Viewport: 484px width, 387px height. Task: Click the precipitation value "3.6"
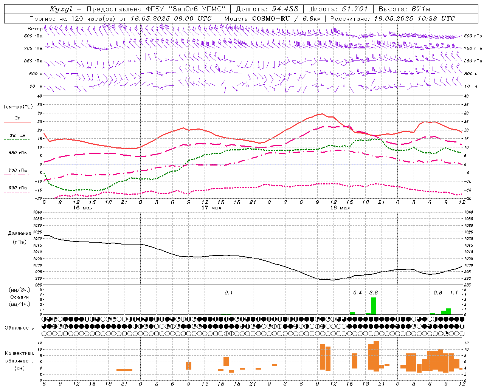374,293
